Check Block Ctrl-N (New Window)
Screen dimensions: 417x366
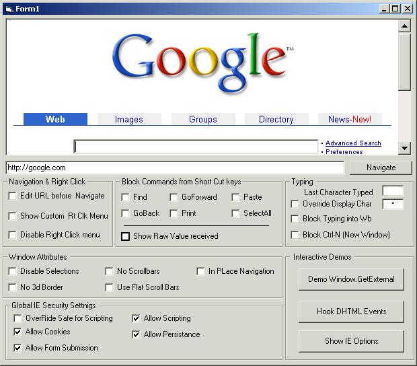click(295, 235)
